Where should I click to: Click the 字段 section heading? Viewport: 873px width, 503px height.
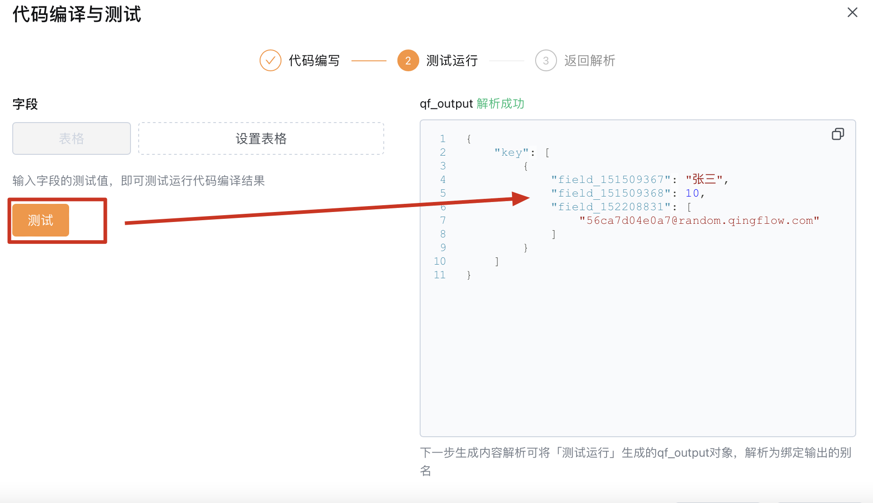click(25, 104)
